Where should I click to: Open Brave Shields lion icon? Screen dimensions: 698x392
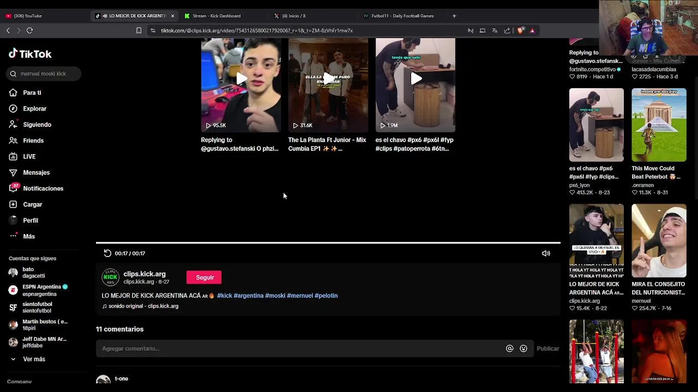[520, 30]
